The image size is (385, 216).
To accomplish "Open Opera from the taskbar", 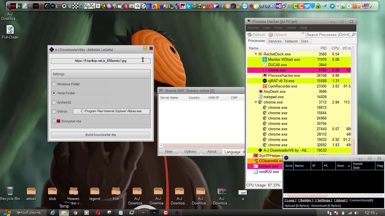I will (98, 213).
